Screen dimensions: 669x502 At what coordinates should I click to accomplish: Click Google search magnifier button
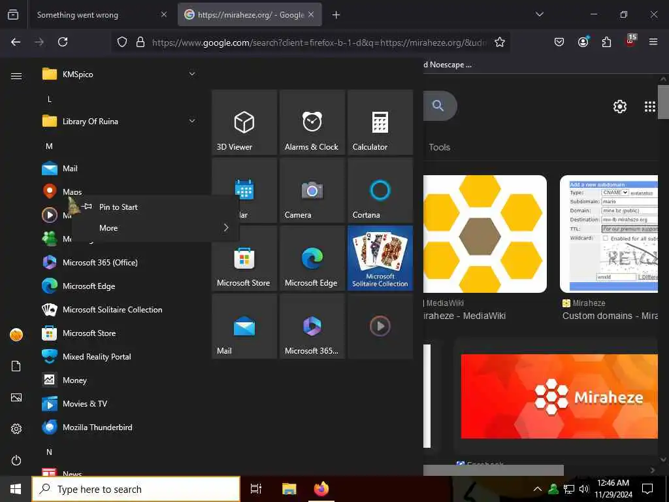438,105
